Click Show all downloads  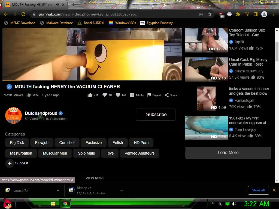(258, 190)
